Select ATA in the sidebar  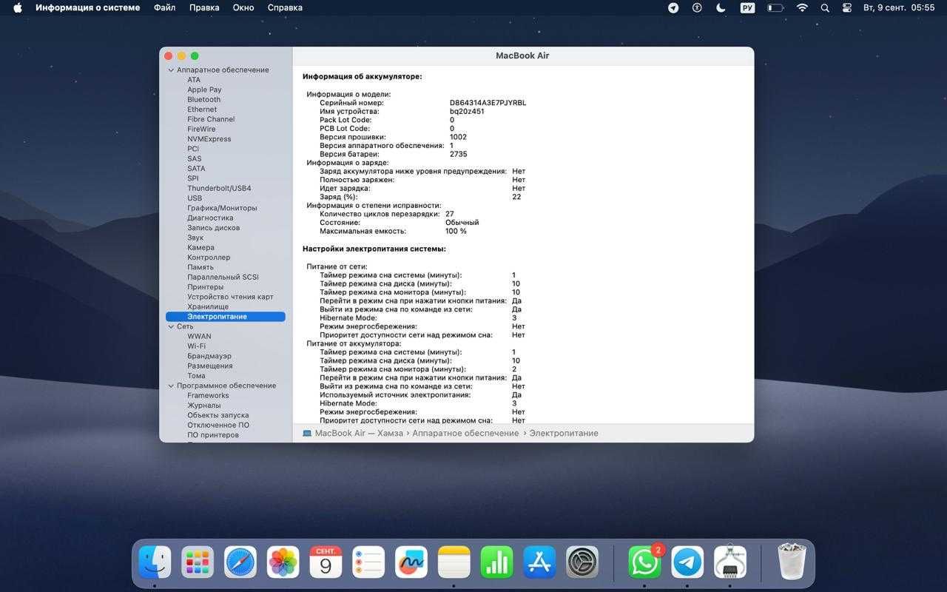click(x=194, y=80)
